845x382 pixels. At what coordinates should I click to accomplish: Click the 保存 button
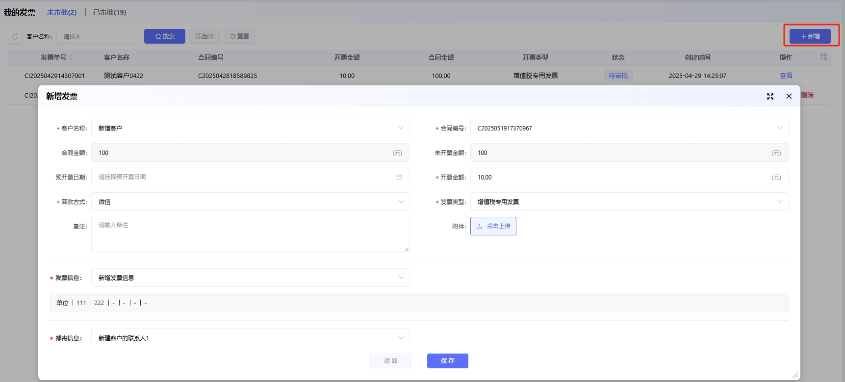click(x=447, y=361)
